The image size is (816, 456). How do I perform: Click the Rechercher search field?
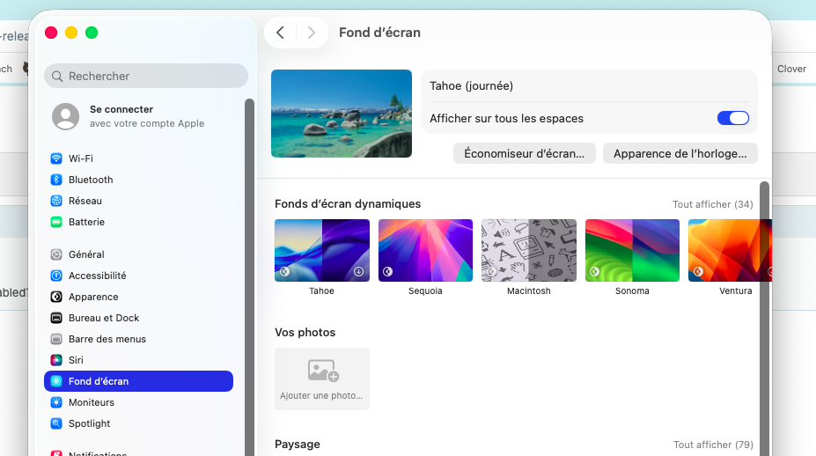tap(146, 76)
